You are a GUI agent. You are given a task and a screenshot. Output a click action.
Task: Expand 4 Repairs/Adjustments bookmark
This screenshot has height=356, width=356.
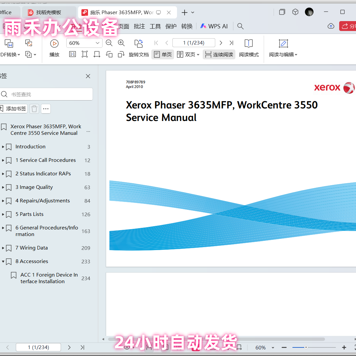[x=3, y=201]
